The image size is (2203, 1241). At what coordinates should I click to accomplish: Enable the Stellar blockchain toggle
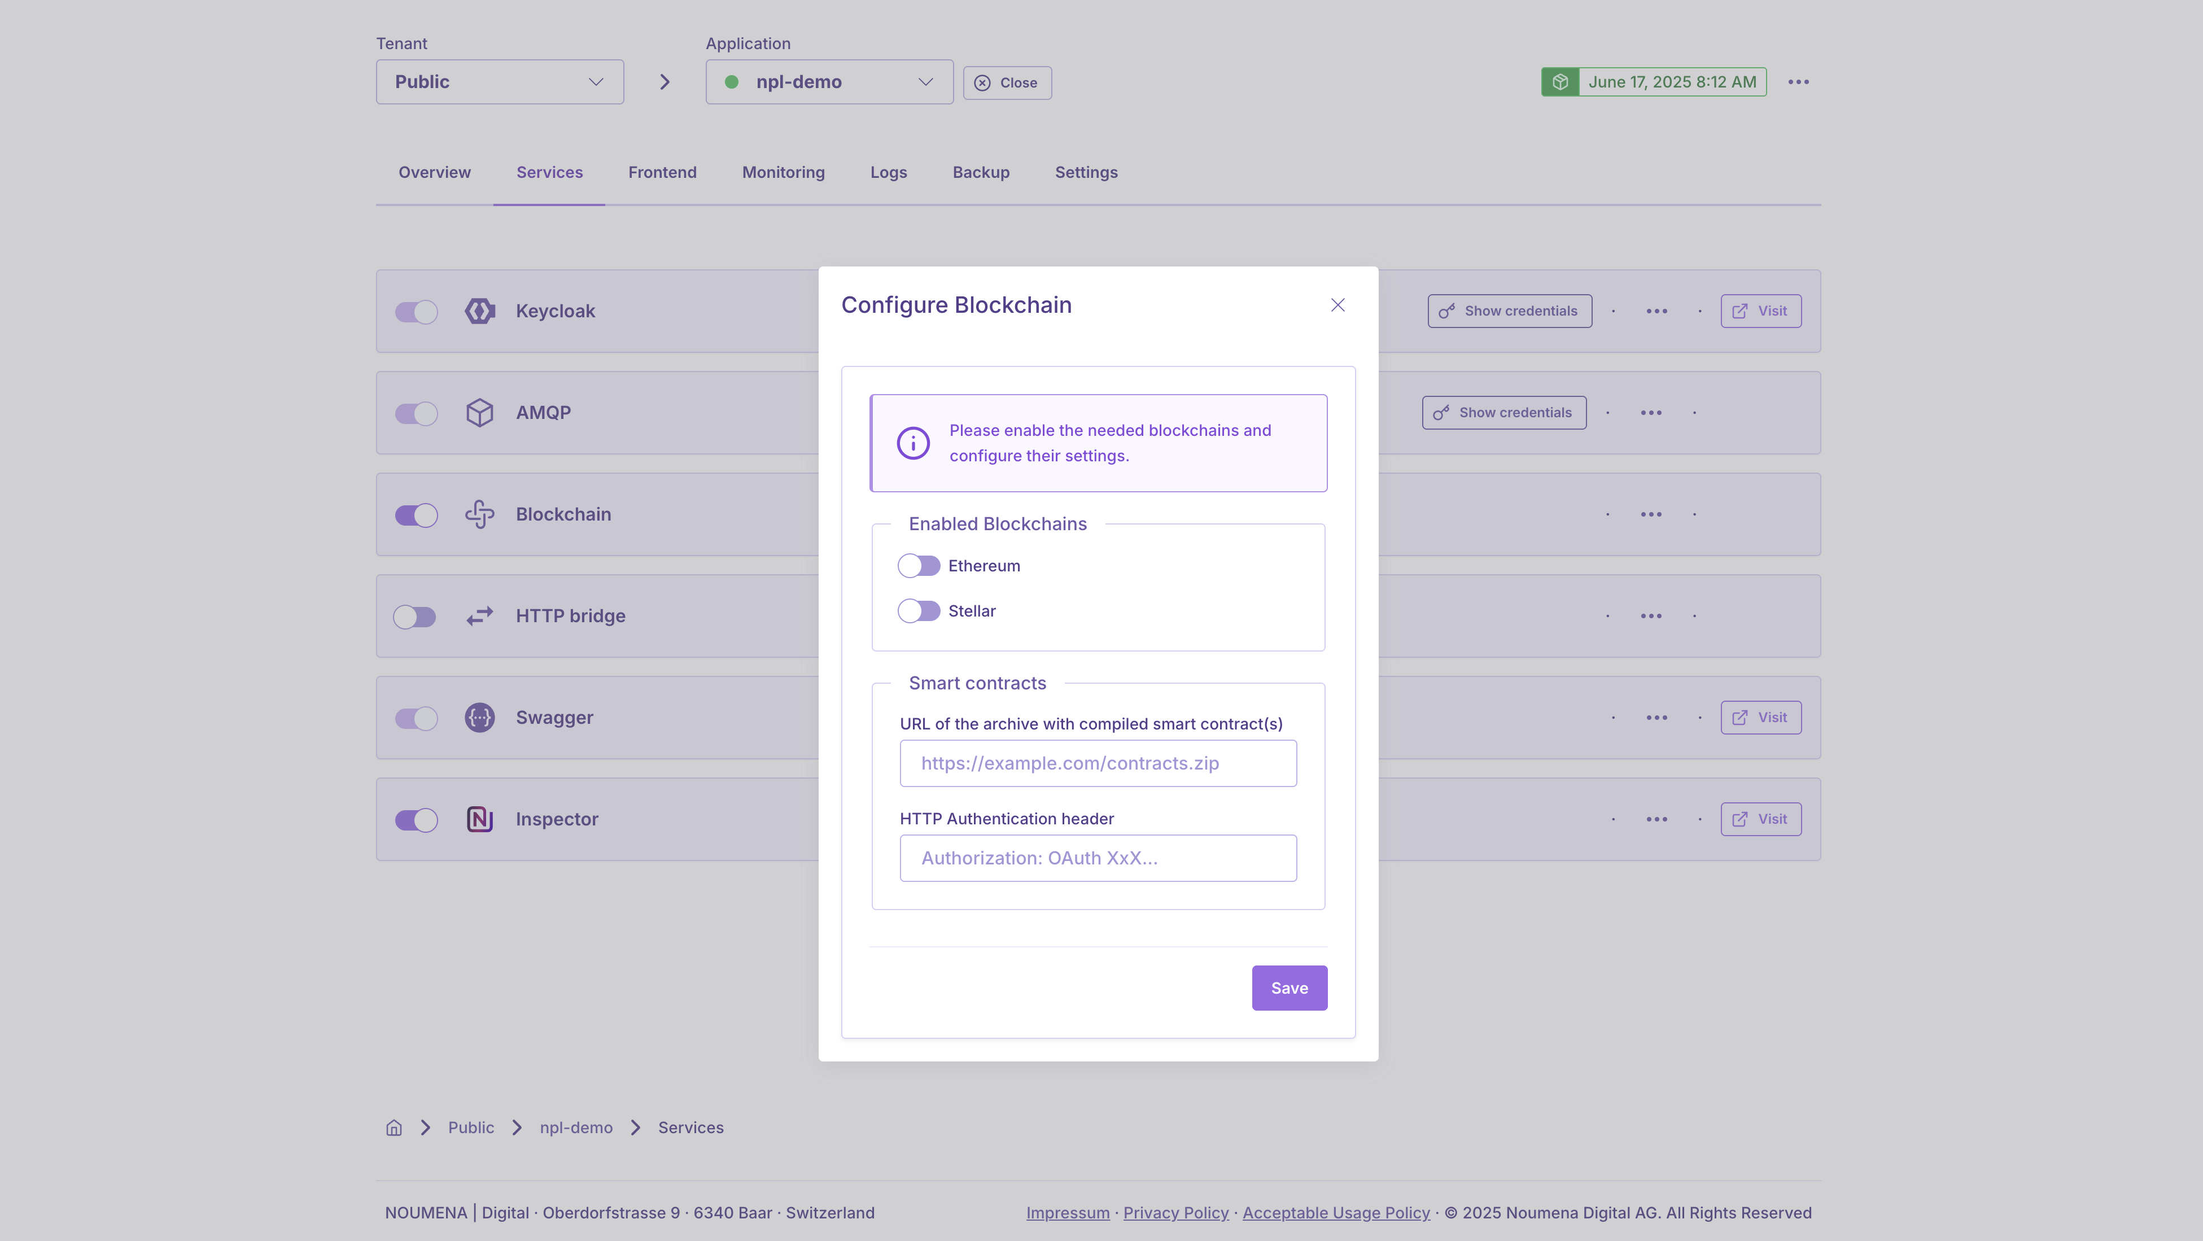[919, 611]
